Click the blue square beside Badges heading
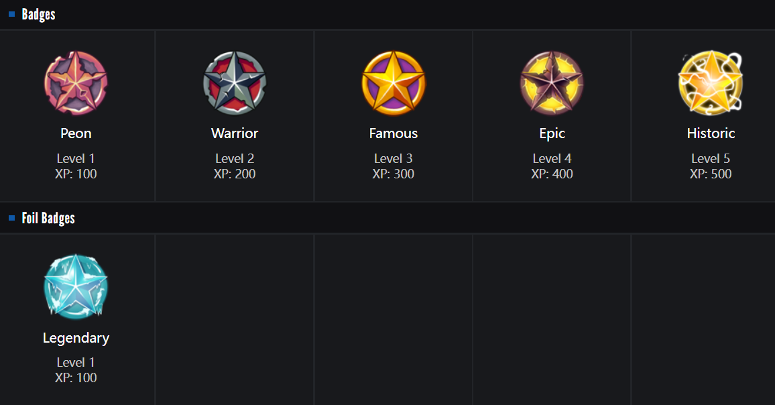Viewport: 775px width, 405px height. [x=12, y=14]
